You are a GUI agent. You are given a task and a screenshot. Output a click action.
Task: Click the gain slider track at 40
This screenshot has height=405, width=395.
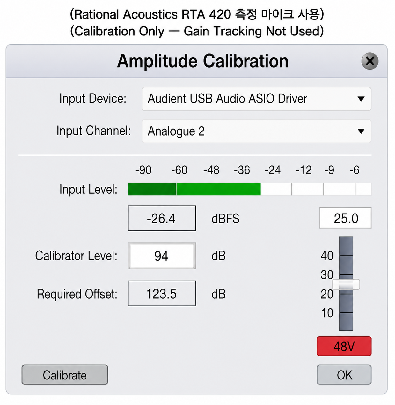pyautogui.click(x=346, y=256)
